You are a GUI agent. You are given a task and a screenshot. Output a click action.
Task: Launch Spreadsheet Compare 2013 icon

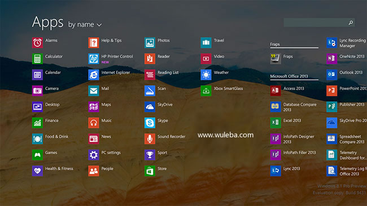[331, 139]
